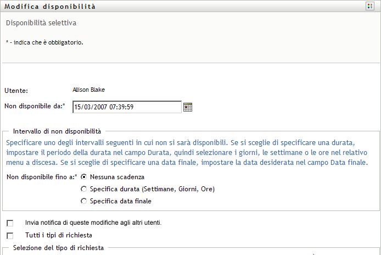Choose Specifica durata (Settimane, Giorni, Ore)
Viewport: 381px width, 255px height.
[83, 189]
